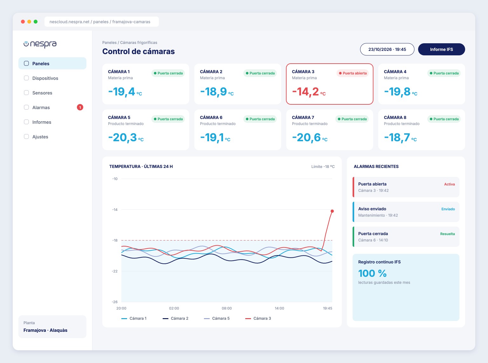Click the square icon beside Sensores
This screenshot has height=363, width=488.
click(26, 93)
